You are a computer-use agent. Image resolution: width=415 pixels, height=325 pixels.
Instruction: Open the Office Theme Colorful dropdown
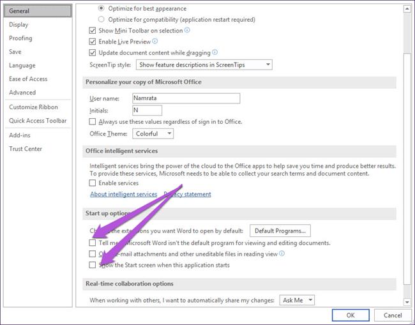(153, 133)
